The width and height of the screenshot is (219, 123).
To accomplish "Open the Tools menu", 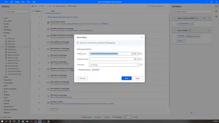I will [23, 2].
